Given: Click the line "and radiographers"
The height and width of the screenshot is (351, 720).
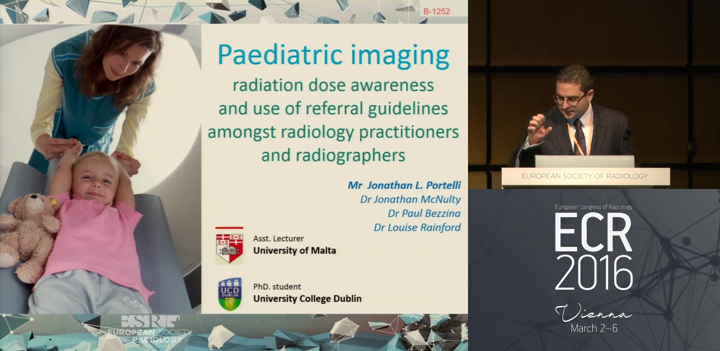Looking at the screenshot, I should [x=334, y=155].
